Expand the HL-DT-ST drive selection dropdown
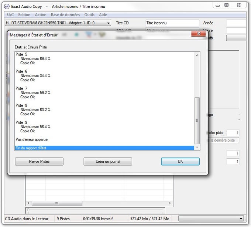The image size is (251, 227). pyautogui.click(x=109, y=23)
